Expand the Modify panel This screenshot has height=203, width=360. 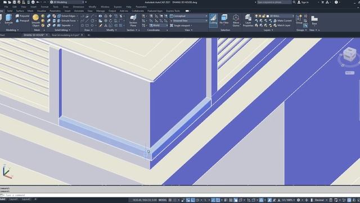click(x=111, y=30)
